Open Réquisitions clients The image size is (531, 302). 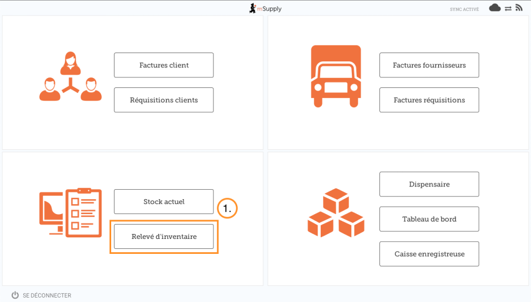click(164, 100)
